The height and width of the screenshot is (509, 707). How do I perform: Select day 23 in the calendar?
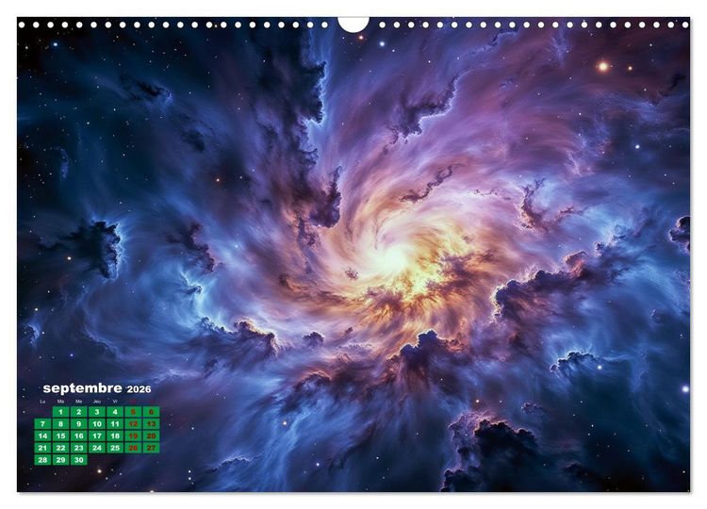click(x=79, y=448)
